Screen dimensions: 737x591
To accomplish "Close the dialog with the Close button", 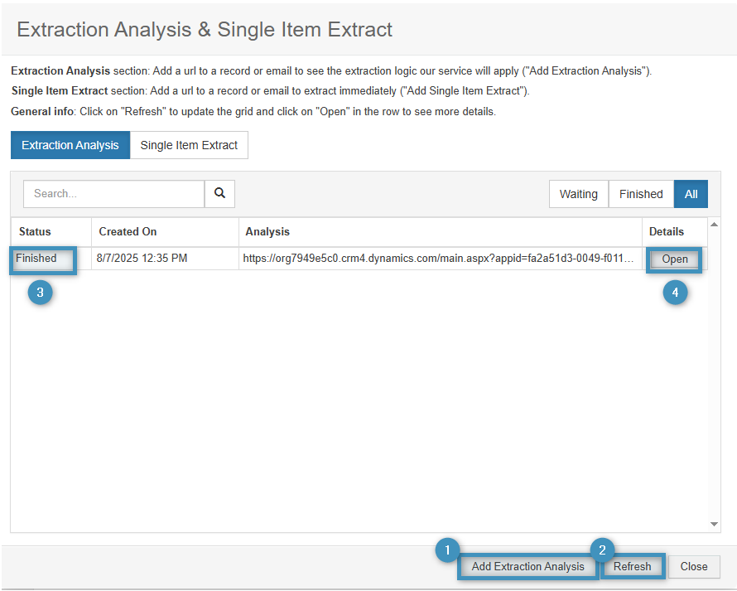I will point(694,567).
